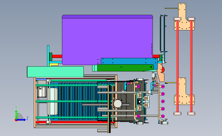Image resolution: width=222 pixels, height=136 pixels.
Task: Select yellow rod near upper peach plate
Action: click(172, 8)
